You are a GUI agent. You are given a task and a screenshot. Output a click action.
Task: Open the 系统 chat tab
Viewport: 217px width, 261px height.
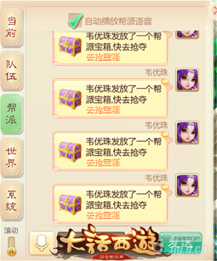12,201
